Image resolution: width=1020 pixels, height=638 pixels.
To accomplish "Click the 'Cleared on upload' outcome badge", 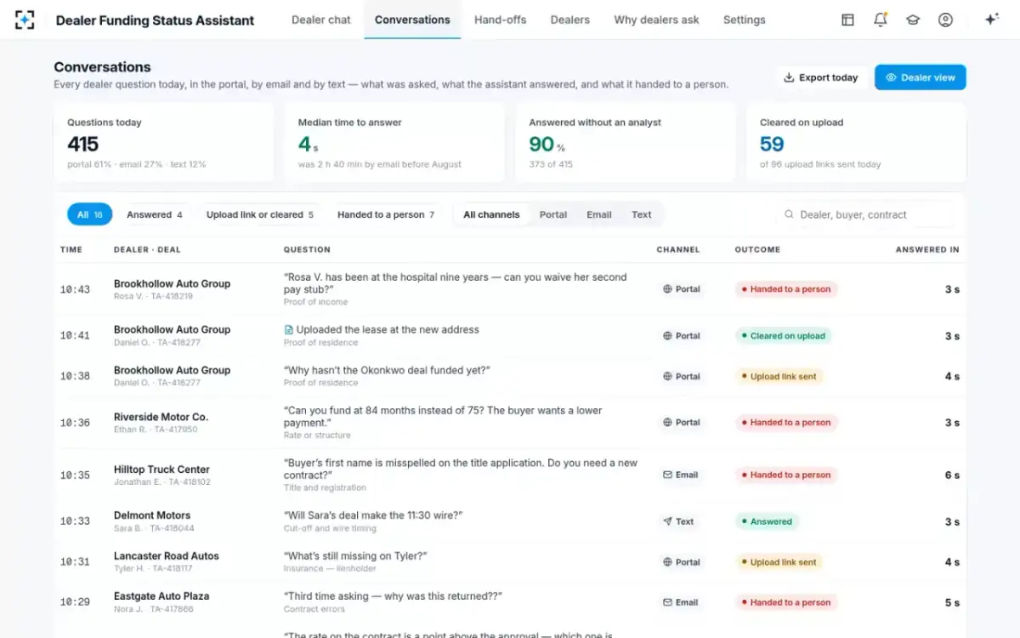I will tap(784, 336).
